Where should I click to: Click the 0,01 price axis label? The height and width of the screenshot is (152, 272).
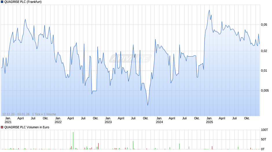pyautogui.click(x=264, y=71)
